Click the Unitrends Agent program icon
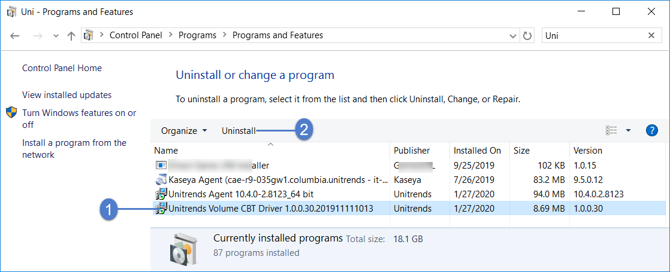The height and width of the screenshot is (272, 670). click(x=161, y=194)
